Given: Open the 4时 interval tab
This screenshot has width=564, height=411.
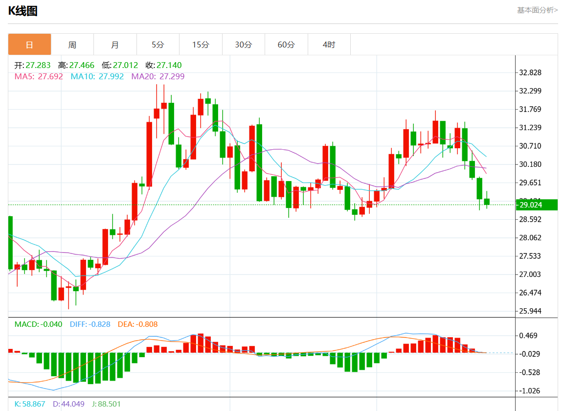Looking at the screenshot, I should (329, 45).
